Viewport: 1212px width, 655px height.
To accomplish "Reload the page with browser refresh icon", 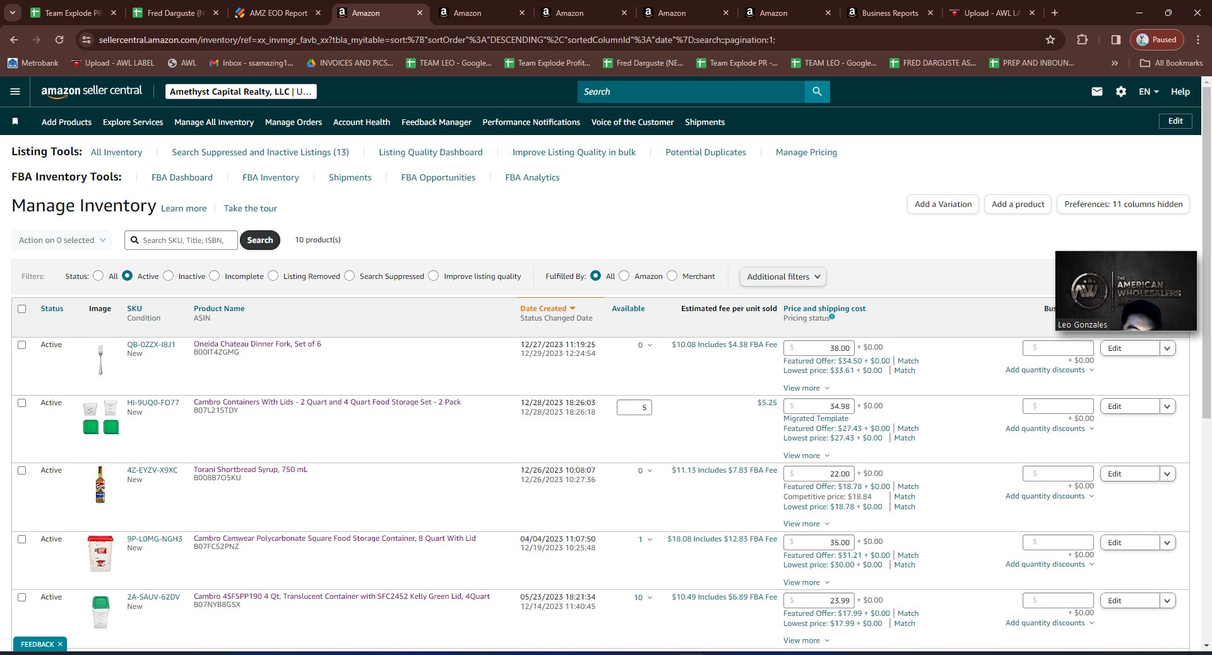I will tap(59, 40).
